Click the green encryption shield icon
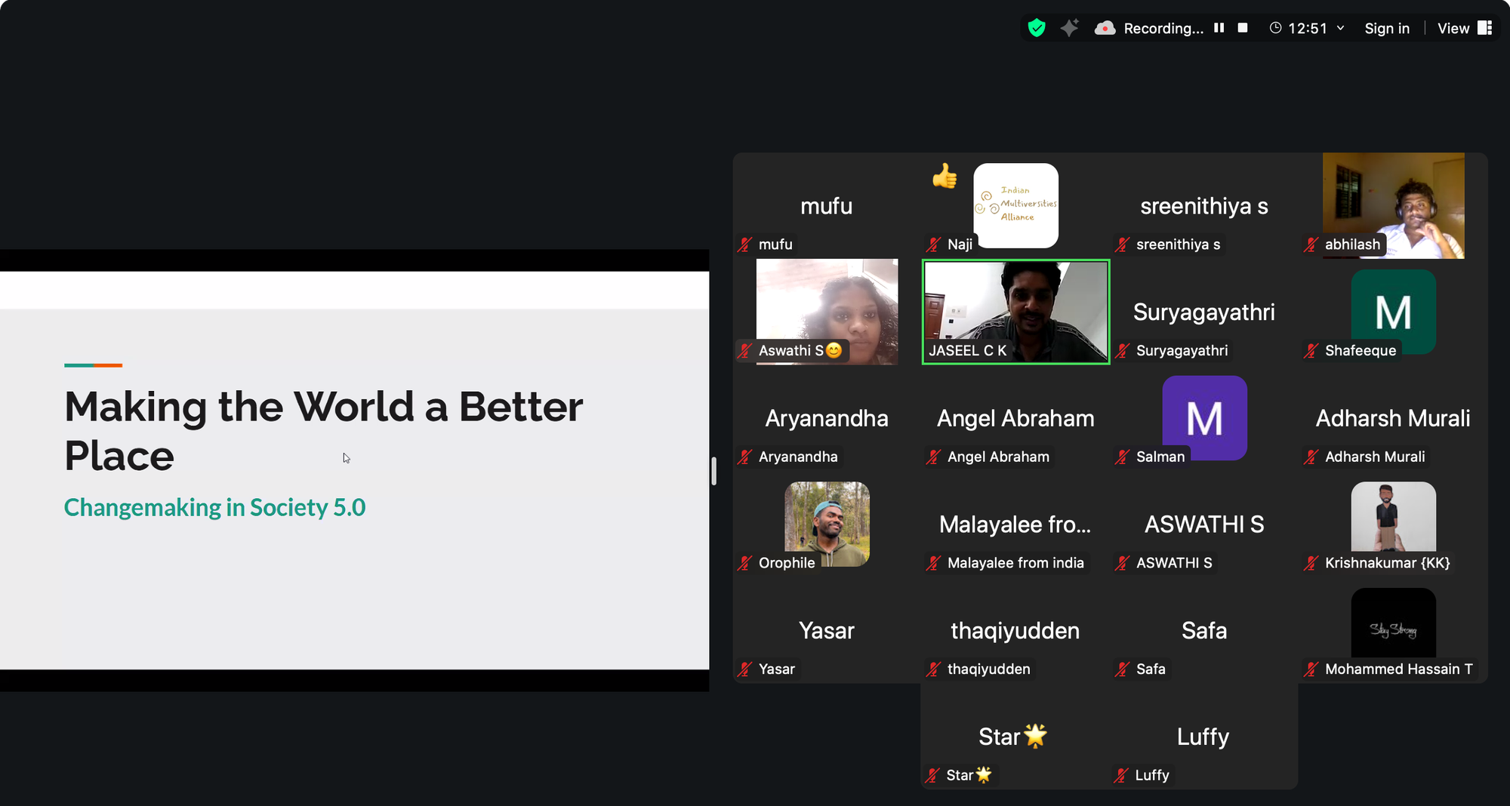The height and width of the screenshot is (806, 1510). [x=1037, y=28]
